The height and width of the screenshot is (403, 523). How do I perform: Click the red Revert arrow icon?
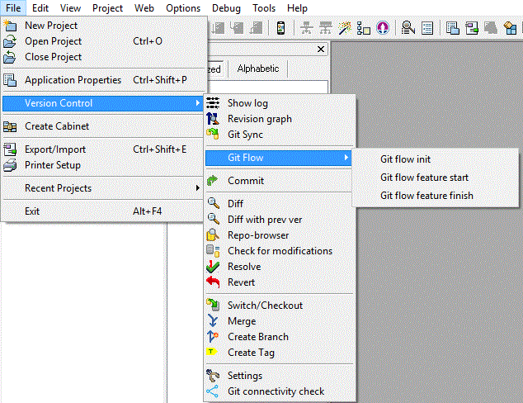click(213, 282)
